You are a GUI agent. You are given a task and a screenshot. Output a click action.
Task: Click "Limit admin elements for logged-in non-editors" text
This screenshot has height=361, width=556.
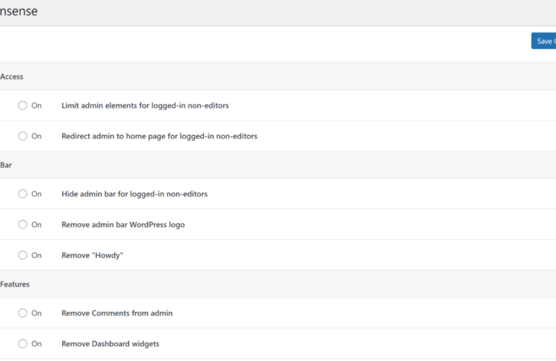[145, 105]
